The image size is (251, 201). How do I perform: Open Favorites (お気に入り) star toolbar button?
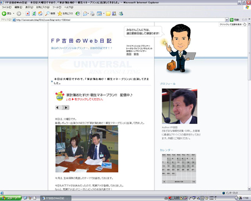click(x=65, y=13)
